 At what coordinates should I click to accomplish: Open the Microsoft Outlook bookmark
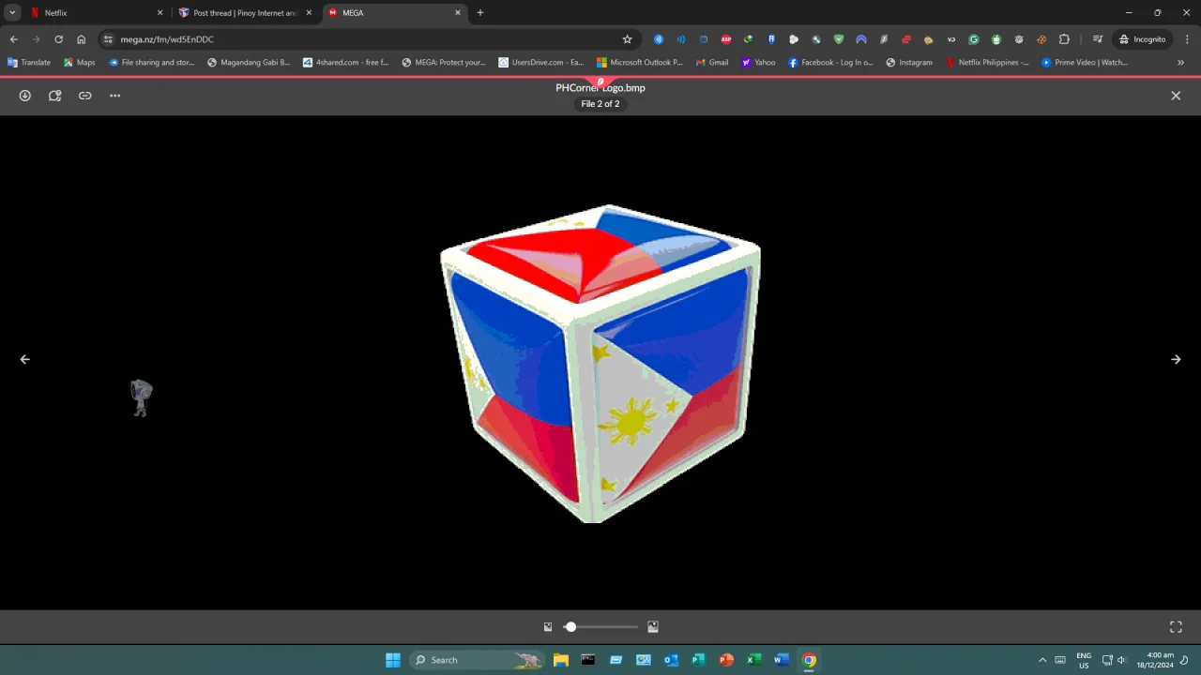[640, 63]
